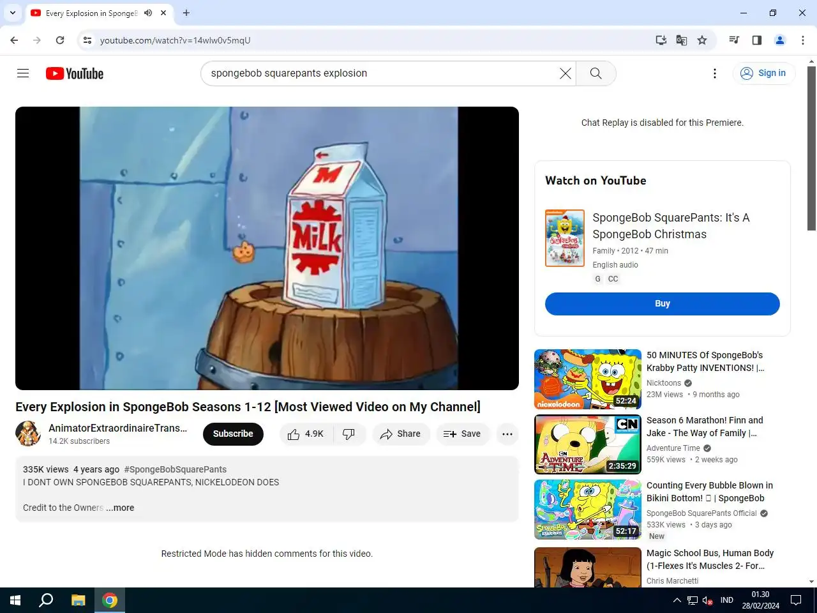The image size is (817, 613).
Task: Share the video
Action: pos(400,434)
